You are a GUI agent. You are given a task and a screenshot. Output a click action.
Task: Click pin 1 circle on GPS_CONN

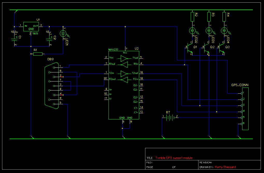tap(241, 93)
